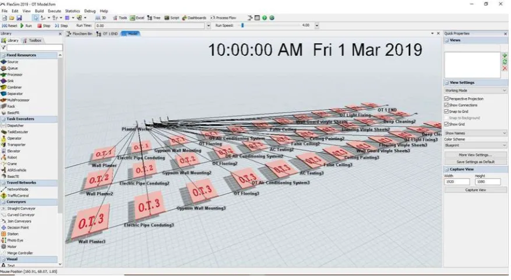Open the Statistics menu
The height and width of the screenshot is (280, 511).
pos(72,10)
